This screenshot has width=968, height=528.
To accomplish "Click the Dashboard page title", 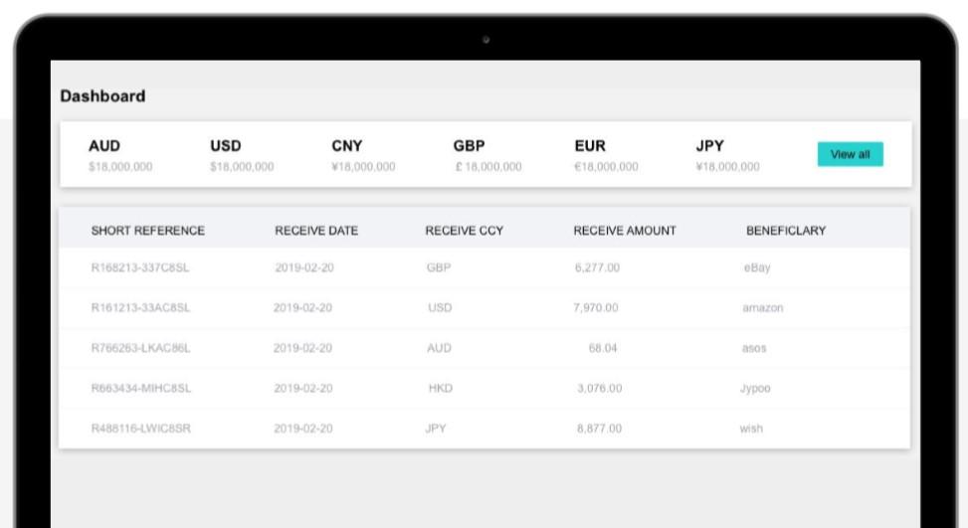I will tap(102, 96).
